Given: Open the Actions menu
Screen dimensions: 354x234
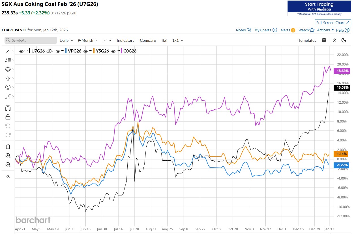Looking at the screenshot, I should click(x=325, y=30).
